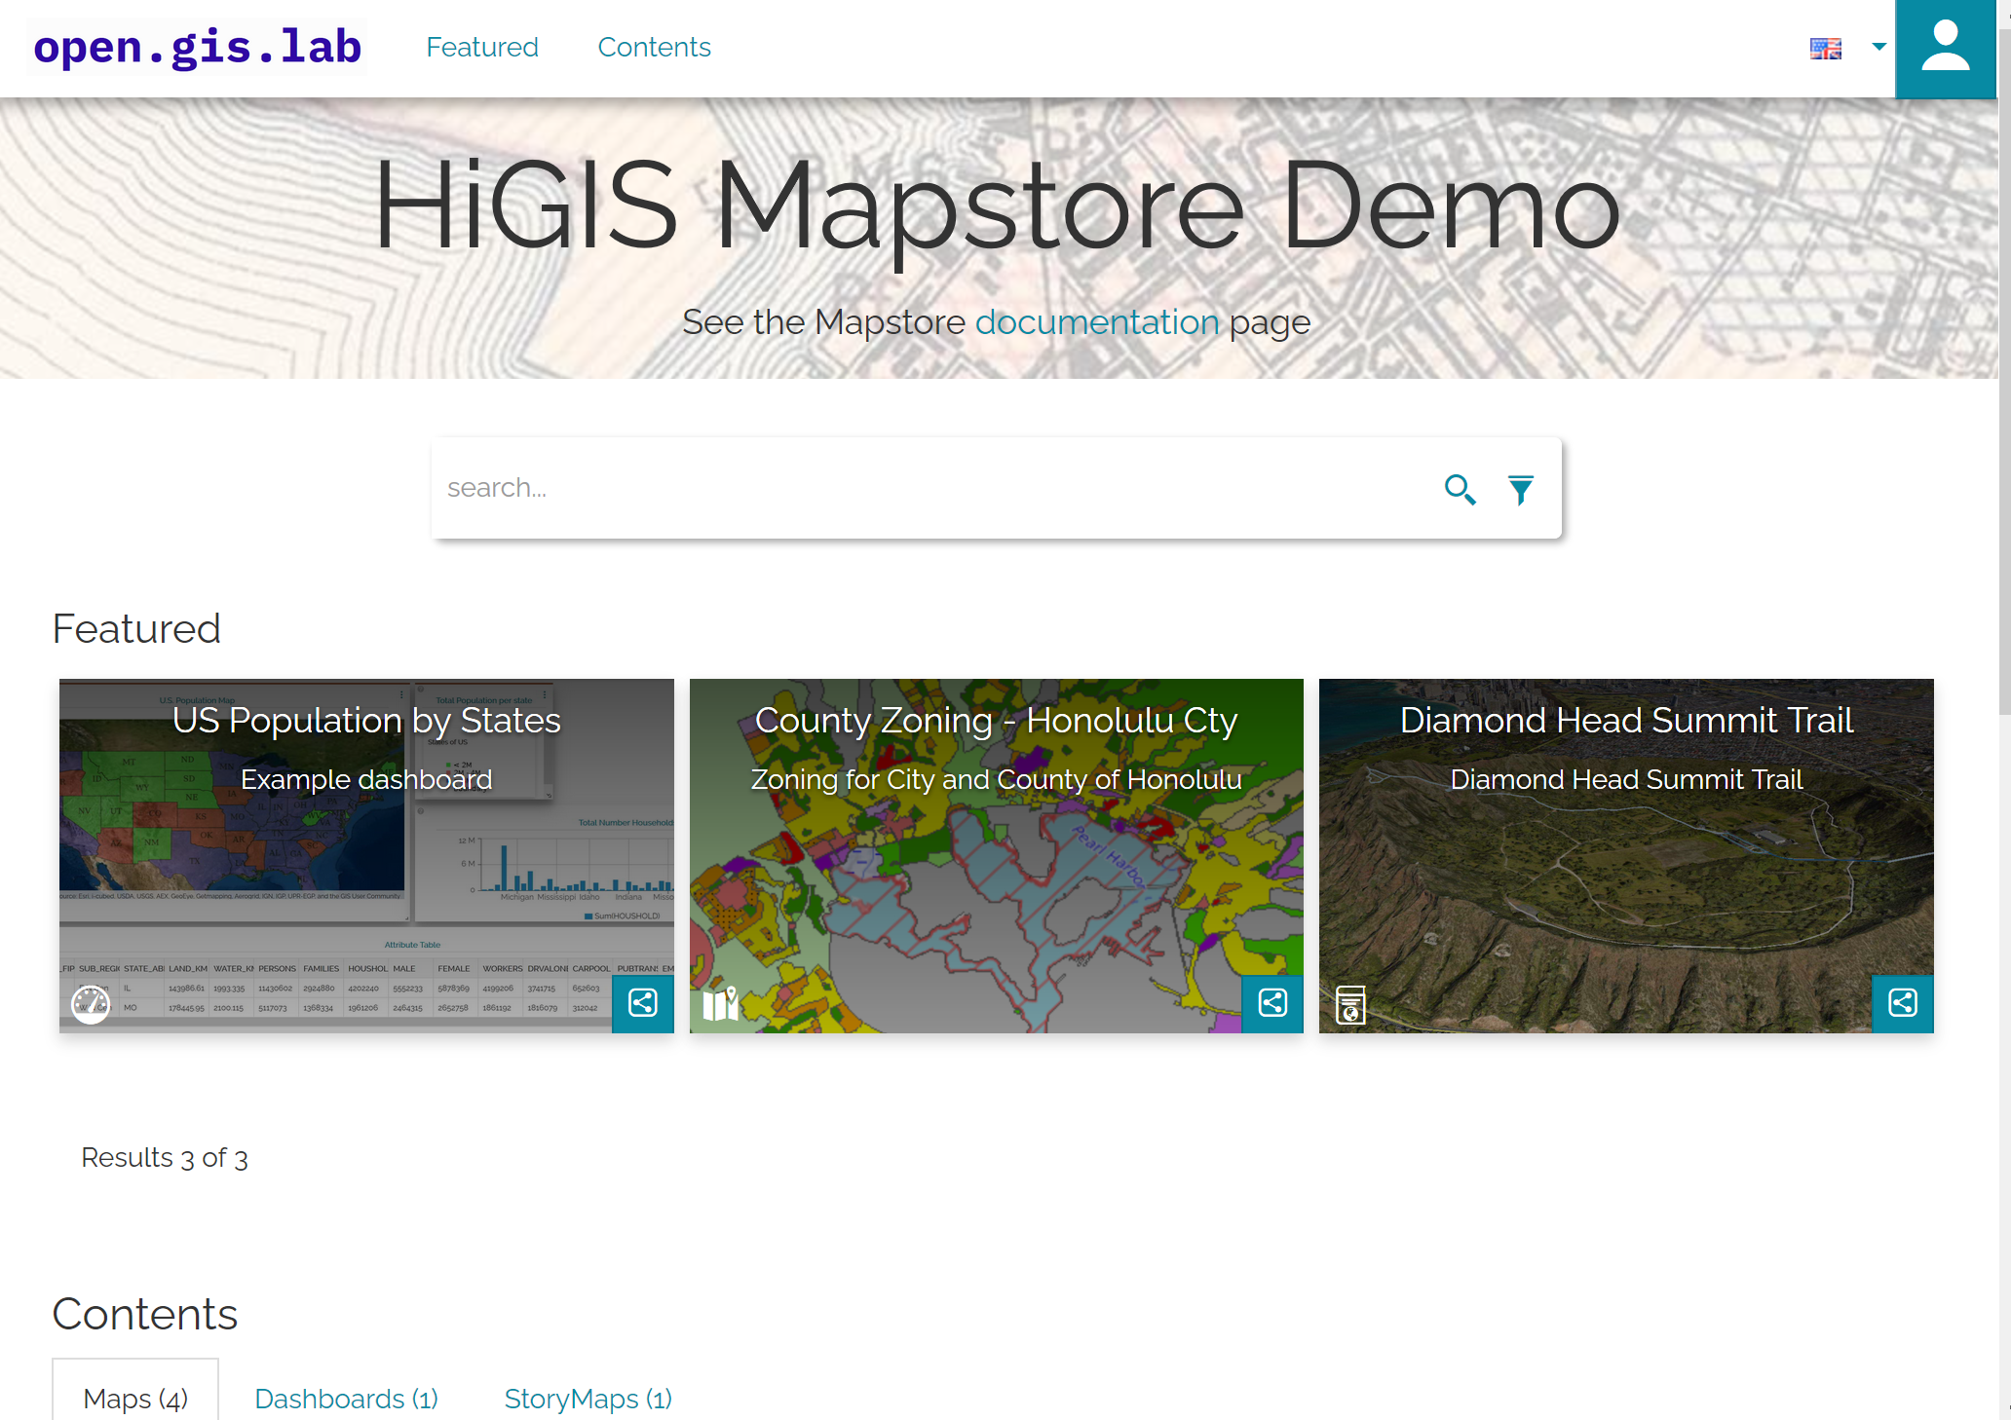
Task: Switch to the StoryMaps (1) tab
Action: [588, 1399]
